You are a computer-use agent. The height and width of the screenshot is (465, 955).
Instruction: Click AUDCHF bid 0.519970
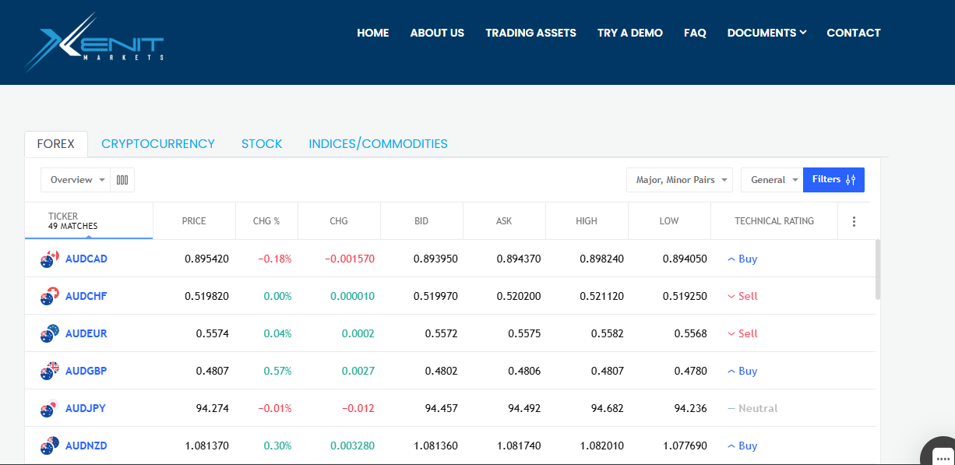coord(435,296)
